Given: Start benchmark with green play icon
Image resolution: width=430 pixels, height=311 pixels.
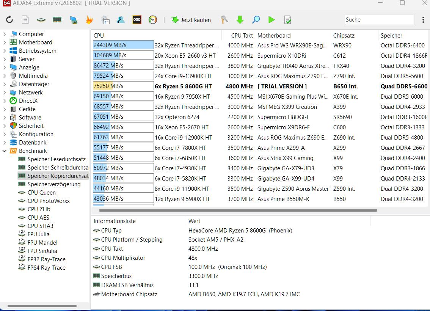Looking at the screenshot, I should [271, 20].
